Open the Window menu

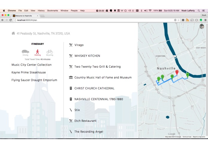tap(64, 10)
